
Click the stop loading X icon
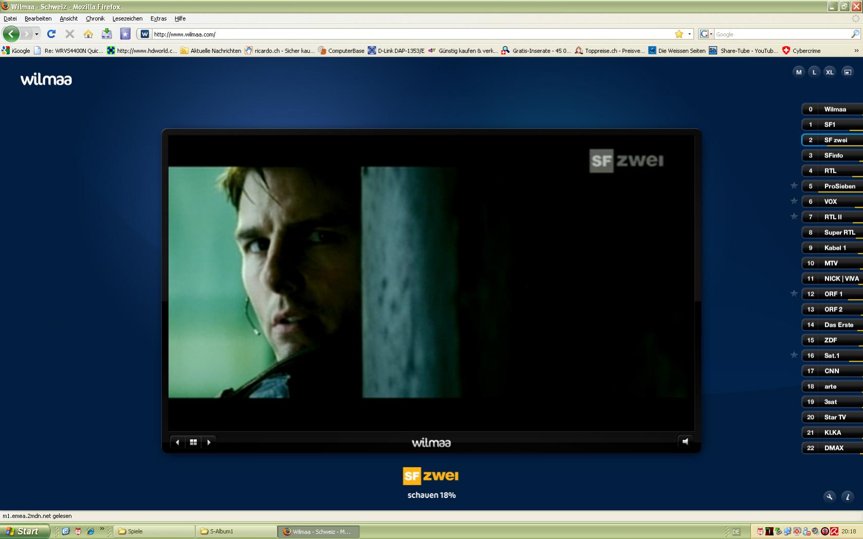70,34
